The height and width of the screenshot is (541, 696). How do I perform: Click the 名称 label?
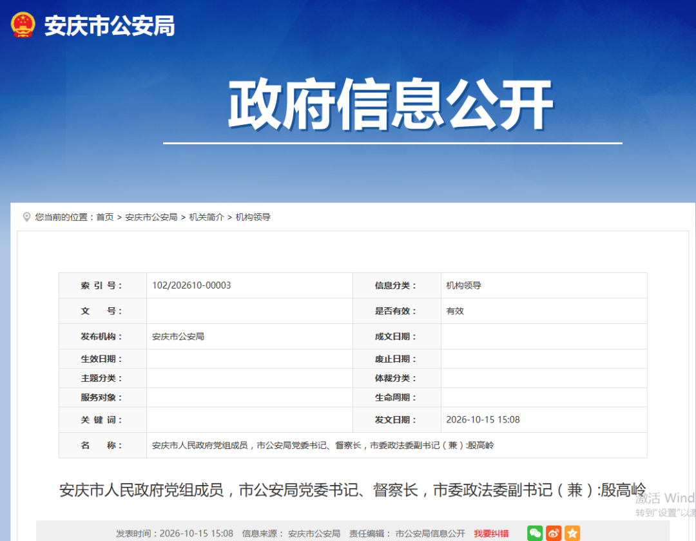point(101,445)
